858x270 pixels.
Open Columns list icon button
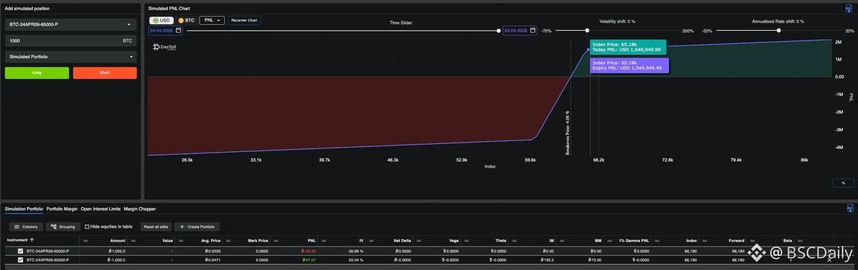pos(17,227)
